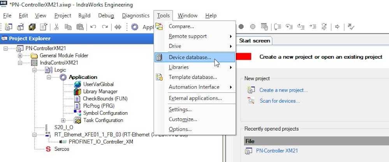Click the Save all toolbar icon
This screenshot has height=162, width=389.
click(x=32, y=27)
